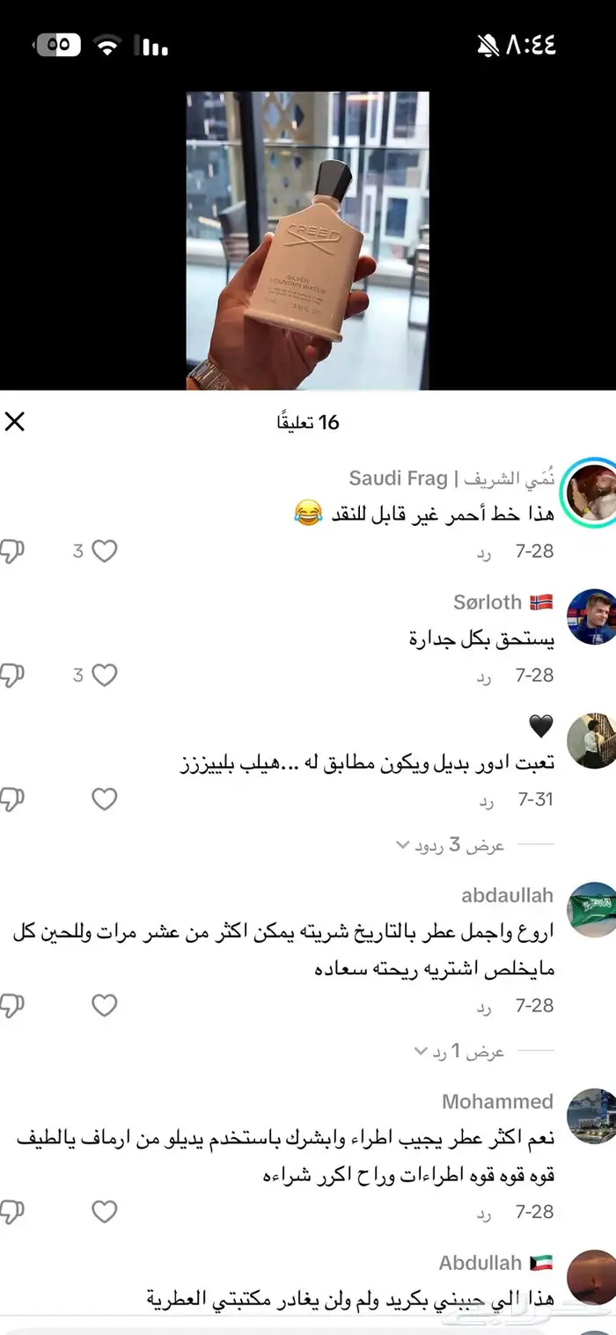Dislike the Saudi Frag comment

(11, 551)
